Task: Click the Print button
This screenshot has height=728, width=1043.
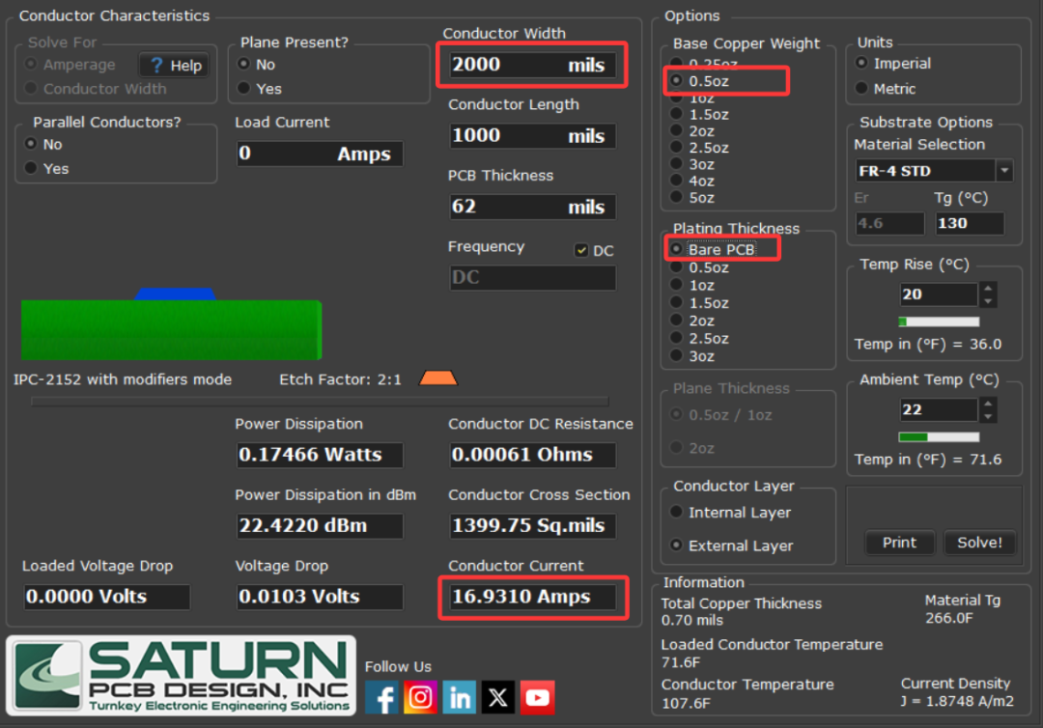Action: click(x=899, y=543)
